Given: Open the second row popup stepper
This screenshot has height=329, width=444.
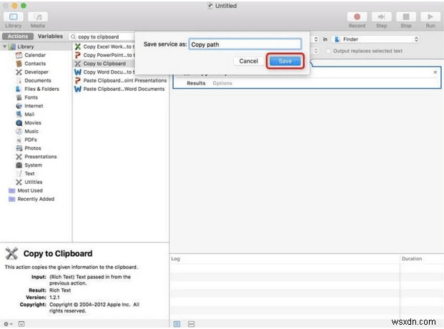Looking at the screenshot, I should click(316, 51).
